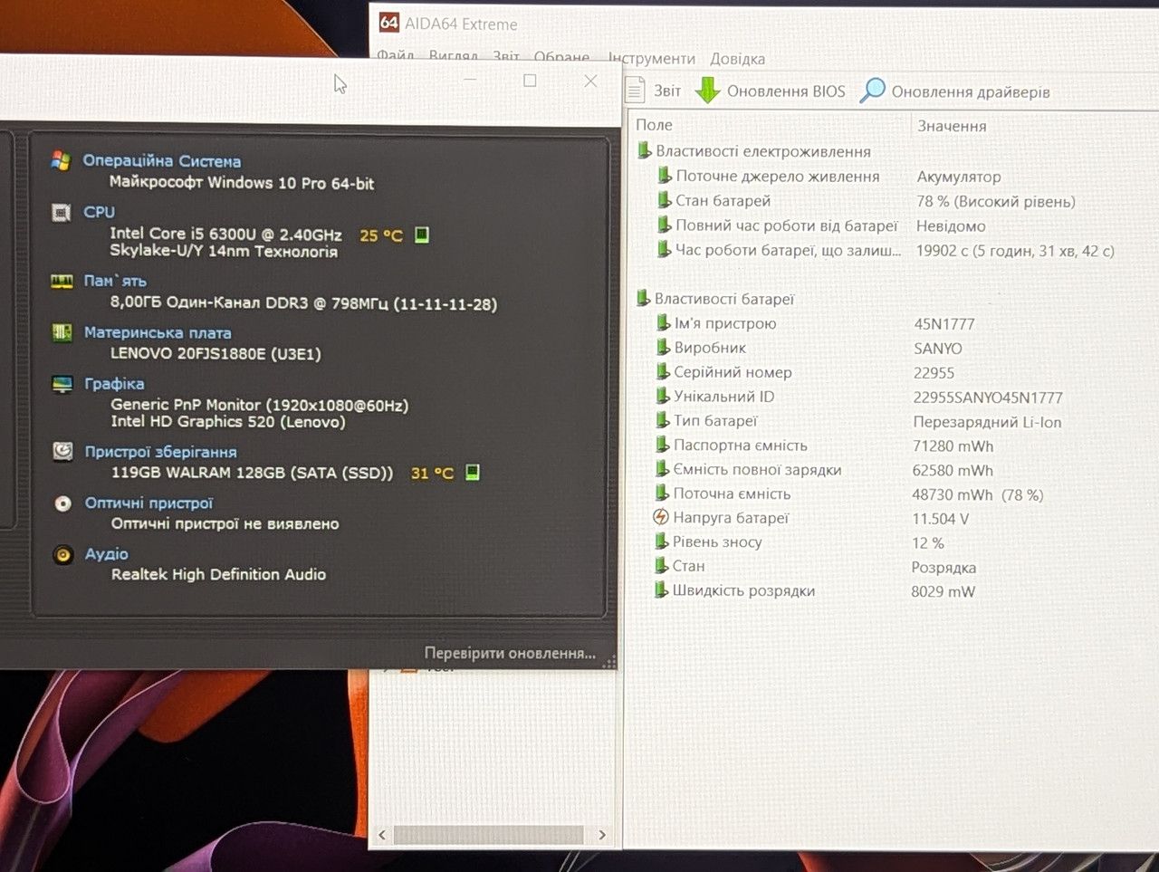
Task: Click the Властивості батареї group icon
Action: [643, 298]
